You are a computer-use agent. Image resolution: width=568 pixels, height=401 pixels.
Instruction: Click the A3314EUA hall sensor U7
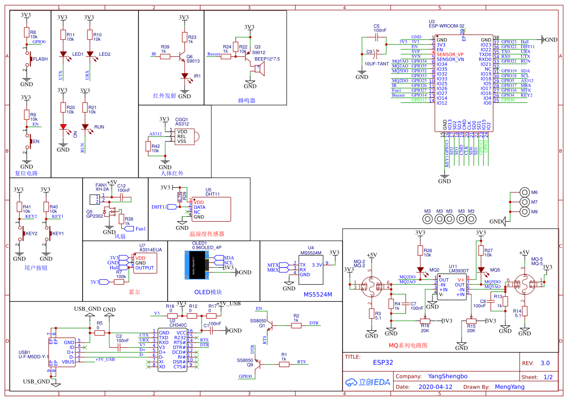coord(145,263)
